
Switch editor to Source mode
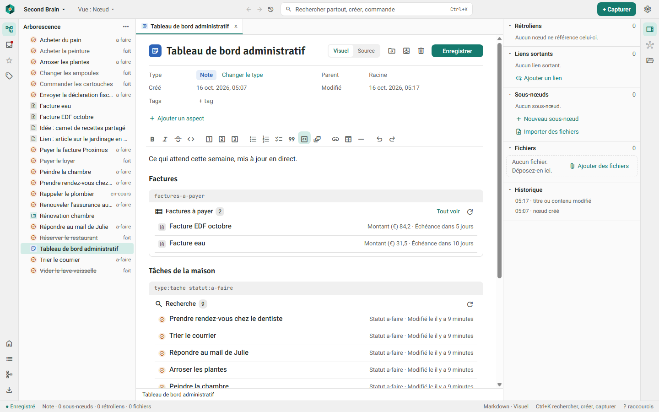click(x=366, y=51)
